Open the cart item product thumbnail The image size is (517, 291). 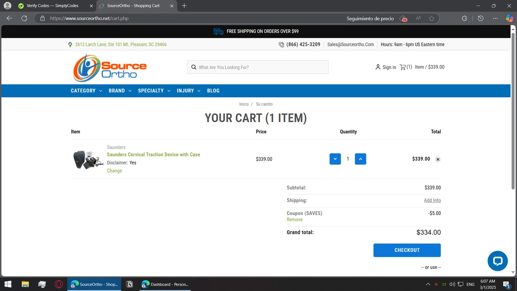click(x=88, y=159)
